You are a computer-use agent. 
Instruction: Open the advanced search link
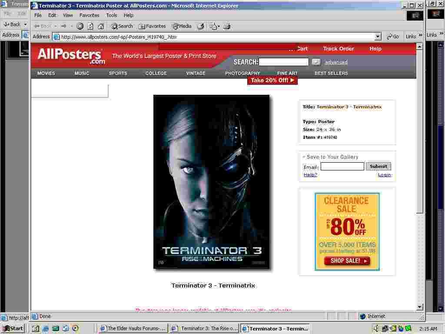tap(336, 62)
